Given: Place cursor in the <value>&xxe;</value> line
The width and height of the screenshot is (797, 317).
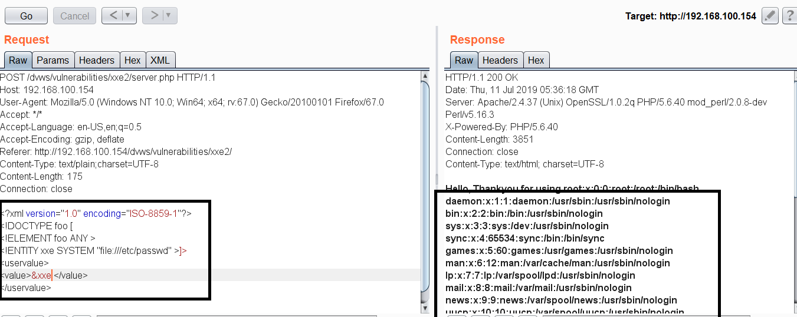Looking at the screenshot, I should [44, 276].
